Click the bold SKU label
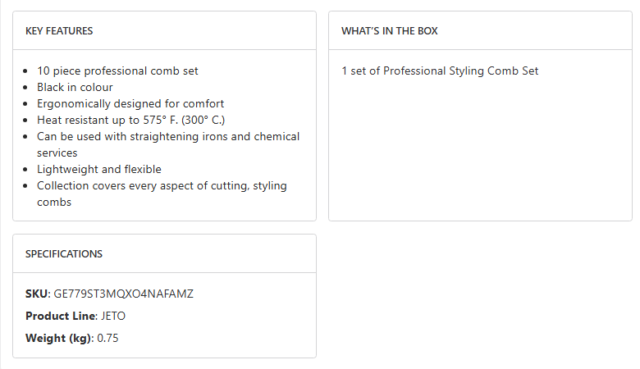Viewport: 640px width, 369px height. 37,294
